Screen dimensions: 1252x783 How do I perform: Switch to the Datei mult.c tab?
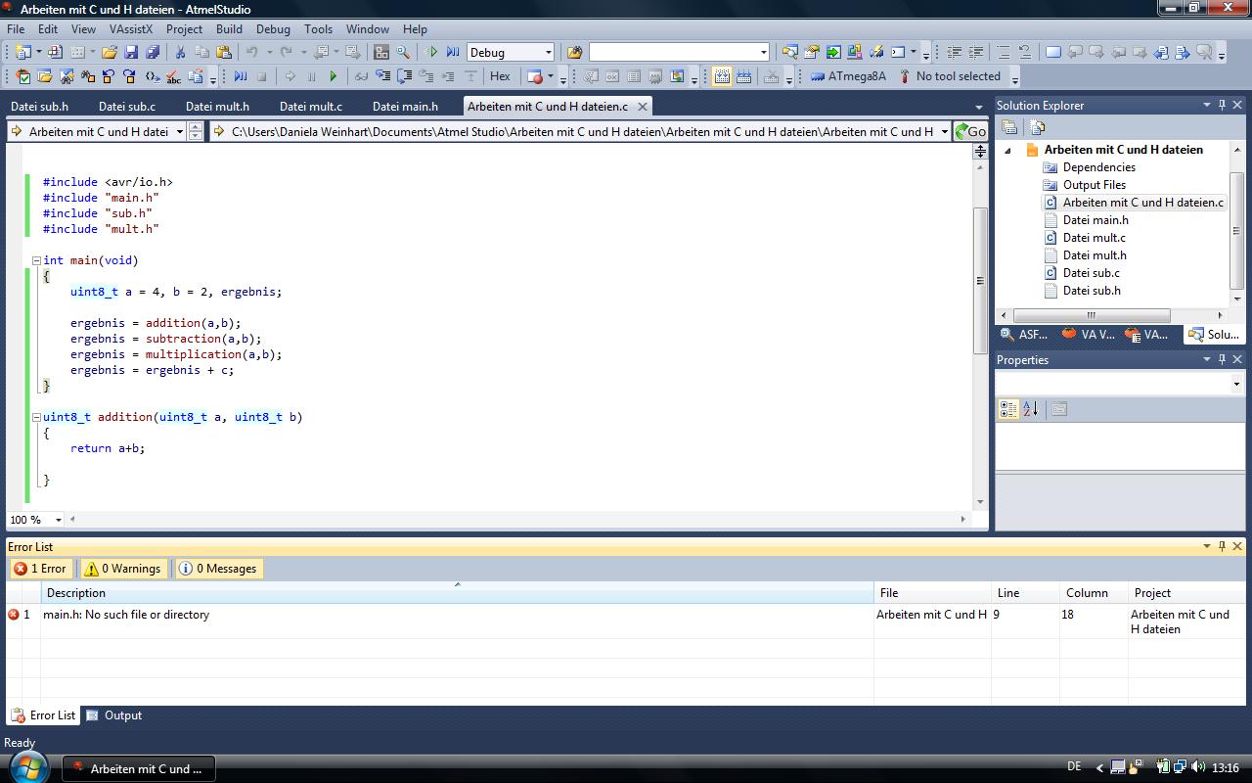pyautogui.click(x=311, y=107)
